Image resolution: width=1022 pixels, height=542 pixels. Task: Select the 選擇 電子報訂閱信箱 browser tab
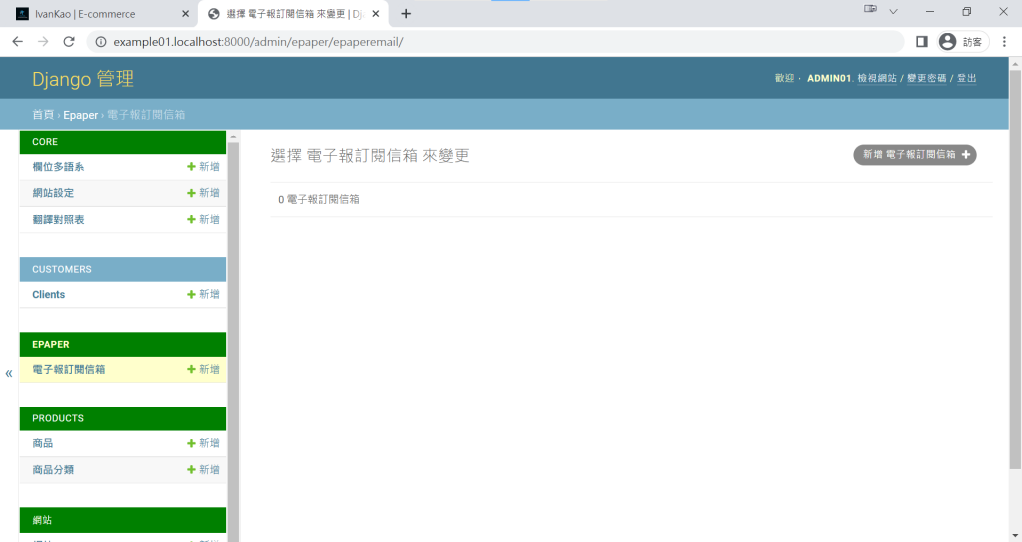(293, 14)
